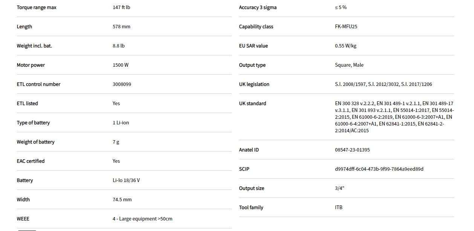Click the UK legislation S.I. values

tap(383, 84)
